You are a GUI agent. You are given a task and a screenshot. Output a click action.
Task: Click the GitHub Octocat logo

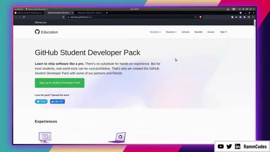[x=37, y=32]
